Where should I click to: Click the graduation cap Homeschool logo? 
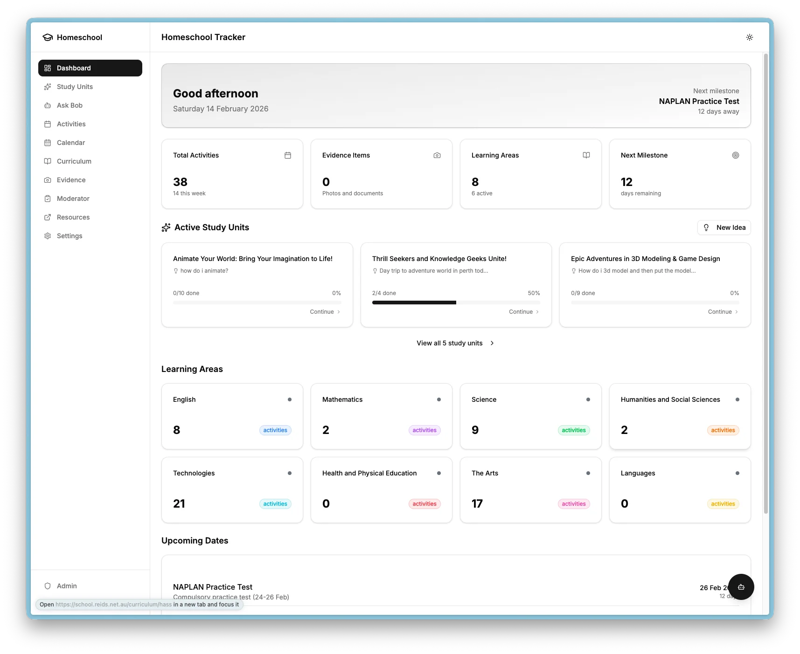tap(48, 37)
